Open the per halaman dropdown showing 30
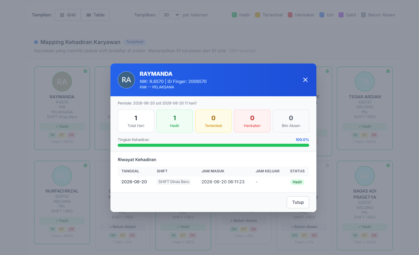 click(169, 15)
